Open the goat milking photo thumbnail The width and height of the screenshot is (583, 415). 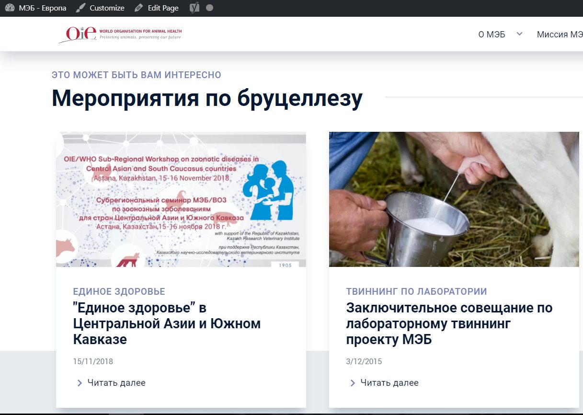pyautogui.click(x=454, y=199)
